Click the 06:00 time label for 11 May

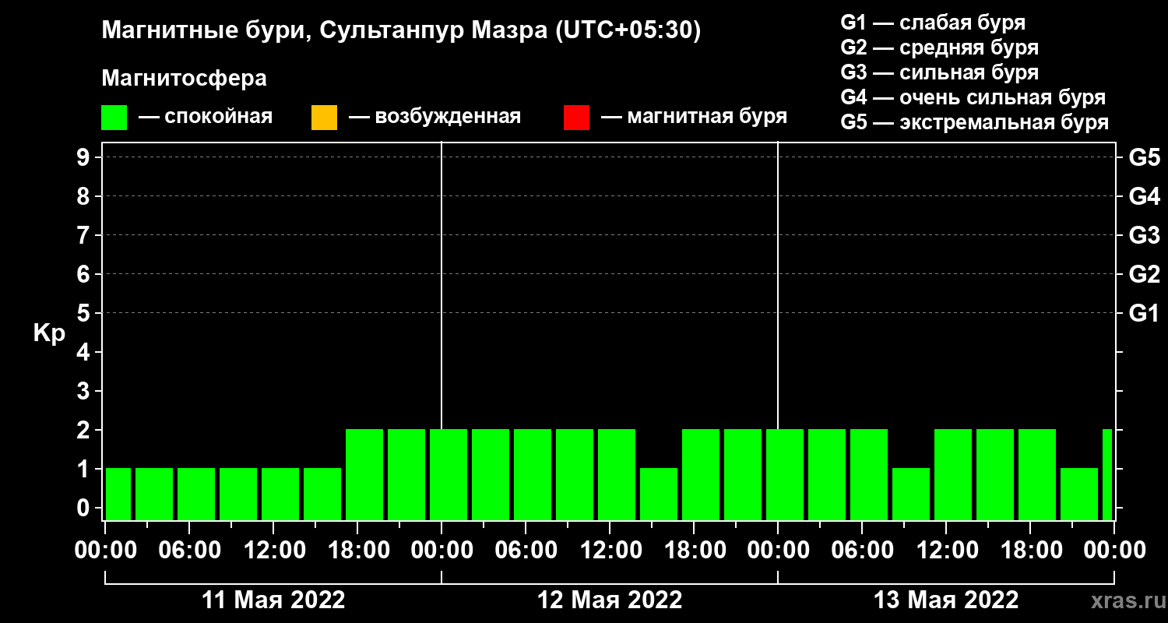click(189, 550)
